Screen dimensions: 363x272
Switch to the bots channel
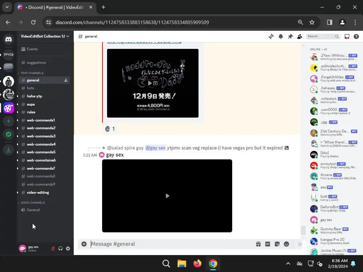[x=45, y=88]
